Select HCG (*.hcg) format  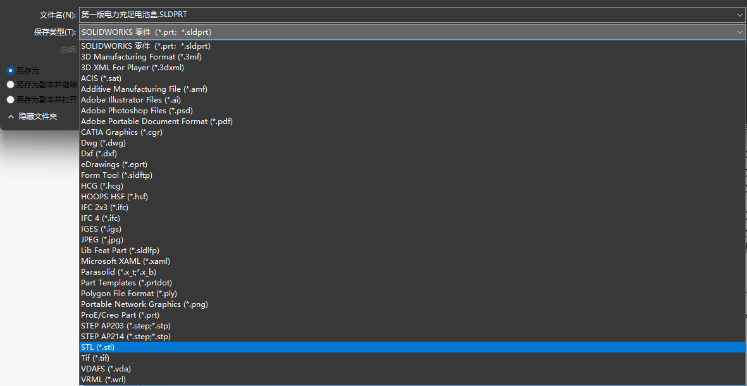(412, 186)
